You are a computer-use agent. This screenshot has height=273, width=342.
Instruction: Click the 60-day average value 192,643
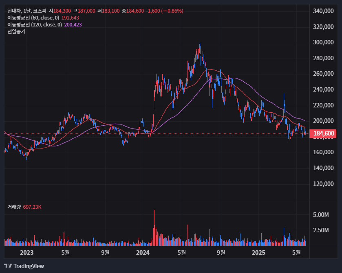tap(70, 18)
